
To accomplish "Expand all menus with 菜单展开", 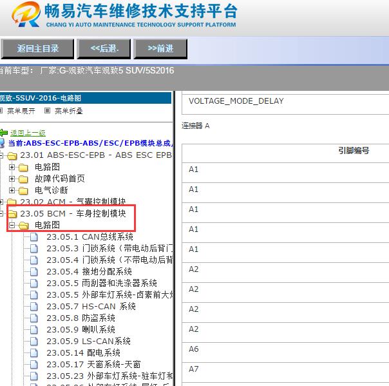I will coord(21,111).
